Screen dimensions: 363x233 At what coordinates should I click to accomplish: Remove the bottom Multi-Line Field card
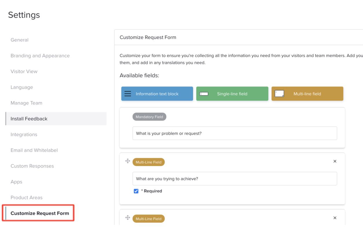pyautogui.click(x=335, y=218)
